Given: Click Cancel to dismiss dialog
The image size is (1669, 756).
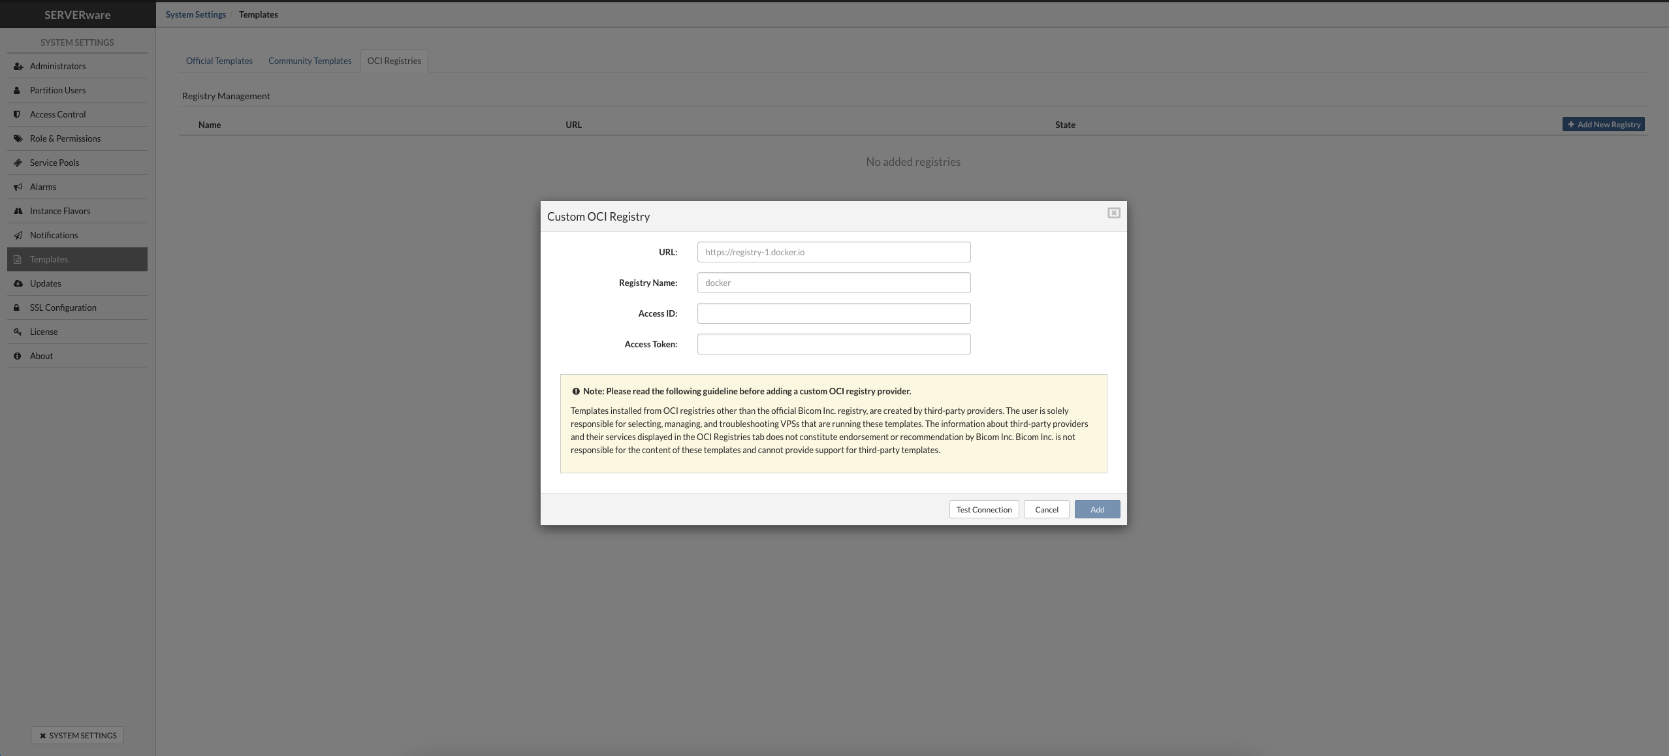Looking at the screenshot, I should click(x=1046, y=509).
